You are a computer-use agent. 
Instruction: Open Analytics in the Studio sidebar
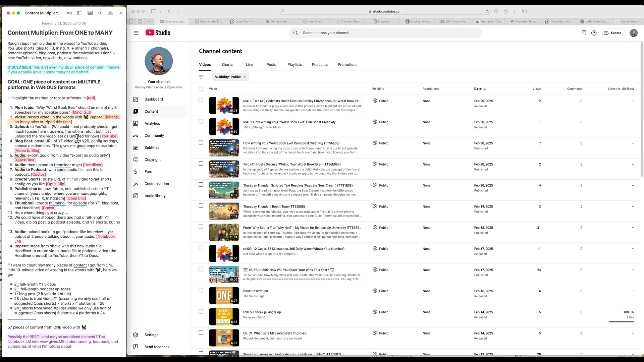[152, 123]
